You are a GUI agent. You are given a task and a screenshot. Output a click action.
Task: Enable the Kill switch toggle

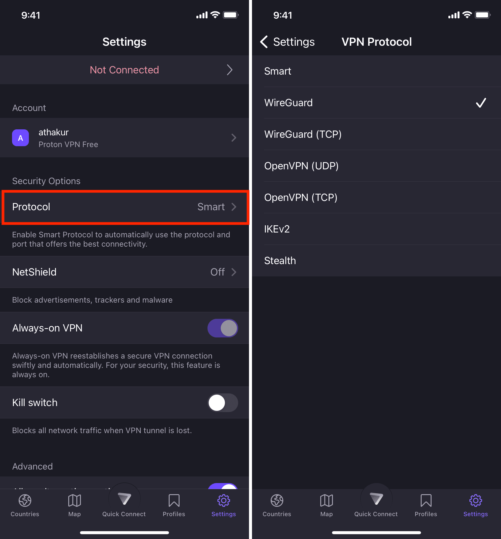223,402
